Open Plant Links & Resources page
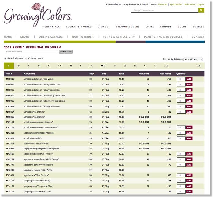This screenshot has width=214, height=197. tap(163, 37)
